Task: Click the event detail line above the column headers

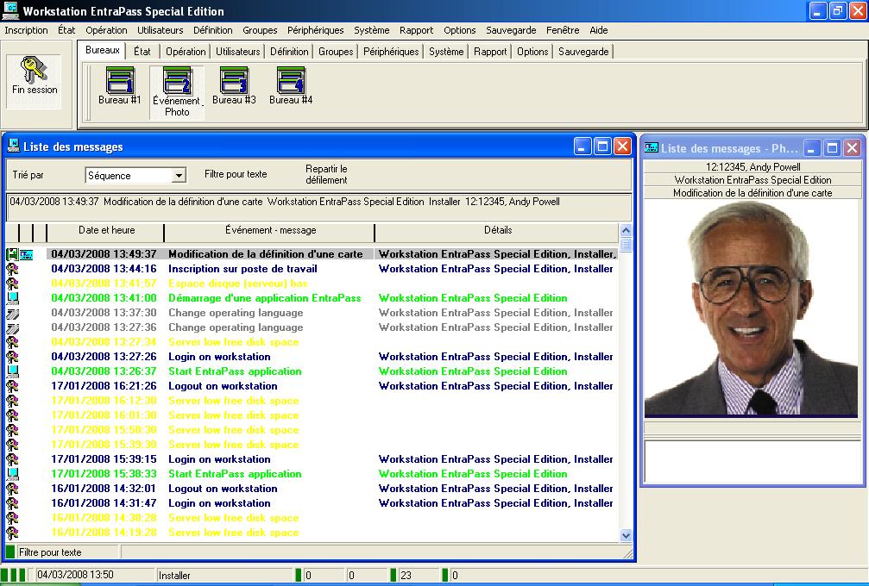Action: coord(318,207)
